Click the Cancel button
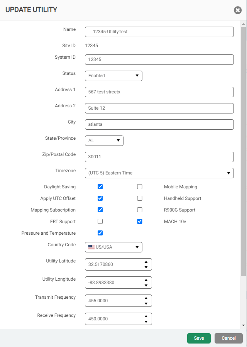 (228, 338)
